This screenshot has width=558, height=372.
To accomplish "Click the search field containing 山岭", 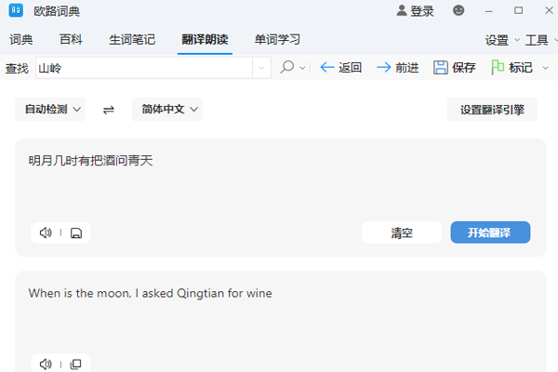I will [143, 67].
